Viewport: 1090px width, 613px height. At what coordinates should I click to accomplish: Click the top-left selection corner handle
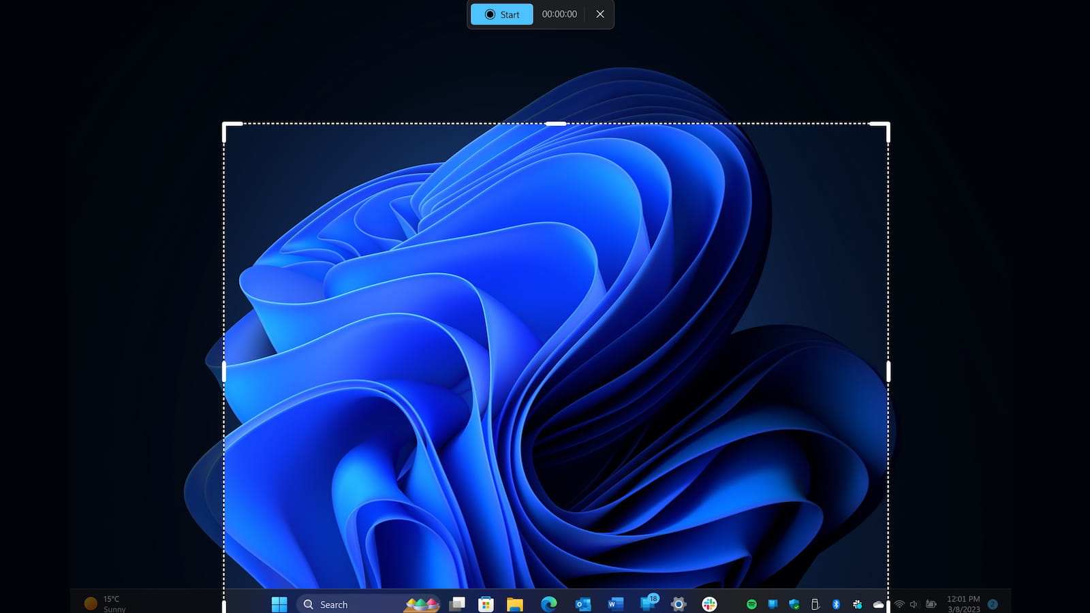(232, 131)
